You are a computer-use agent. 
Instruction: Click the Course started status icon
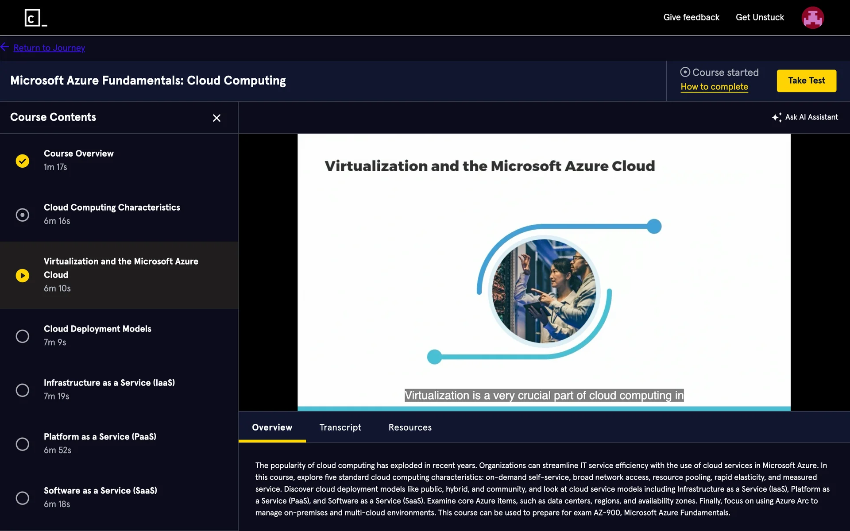(685, 72)
